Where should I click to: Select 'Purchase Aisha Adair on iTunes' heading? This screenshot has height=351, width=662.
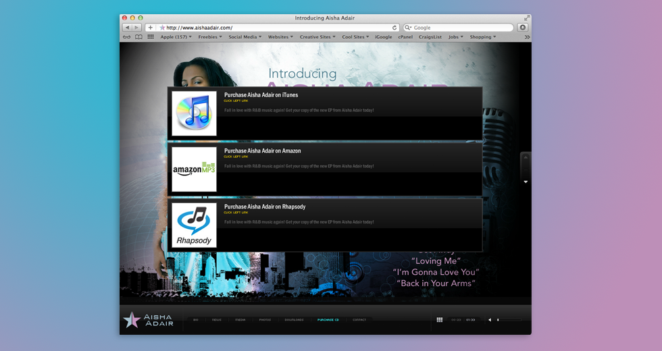[x=261, y=95]
